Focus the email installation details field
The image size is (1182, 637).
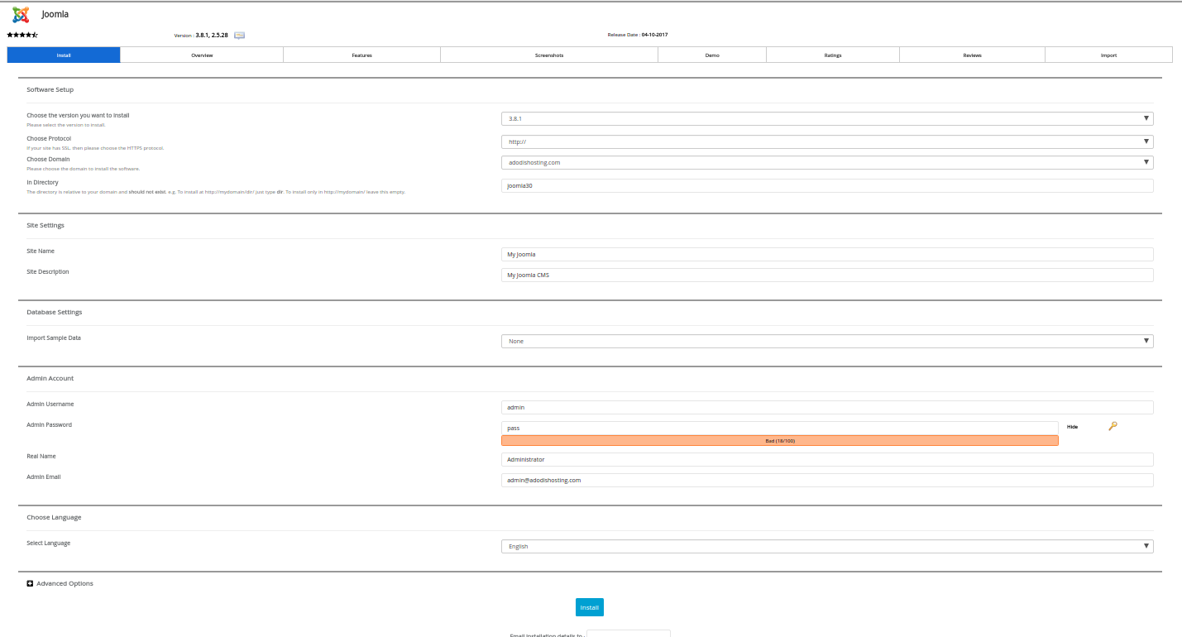(629, 634)
